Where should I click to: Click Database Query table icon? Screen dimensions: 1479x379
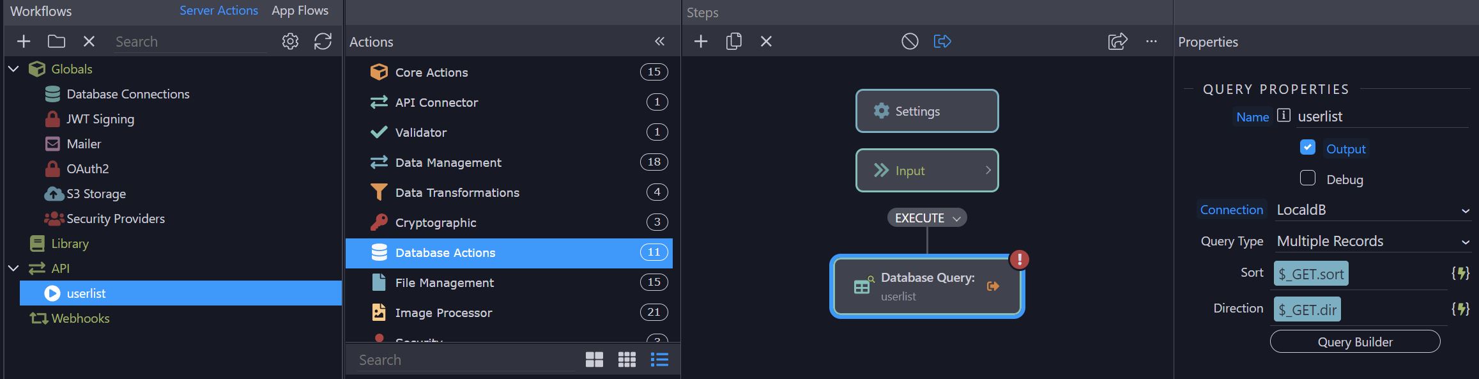click(864, 286)
